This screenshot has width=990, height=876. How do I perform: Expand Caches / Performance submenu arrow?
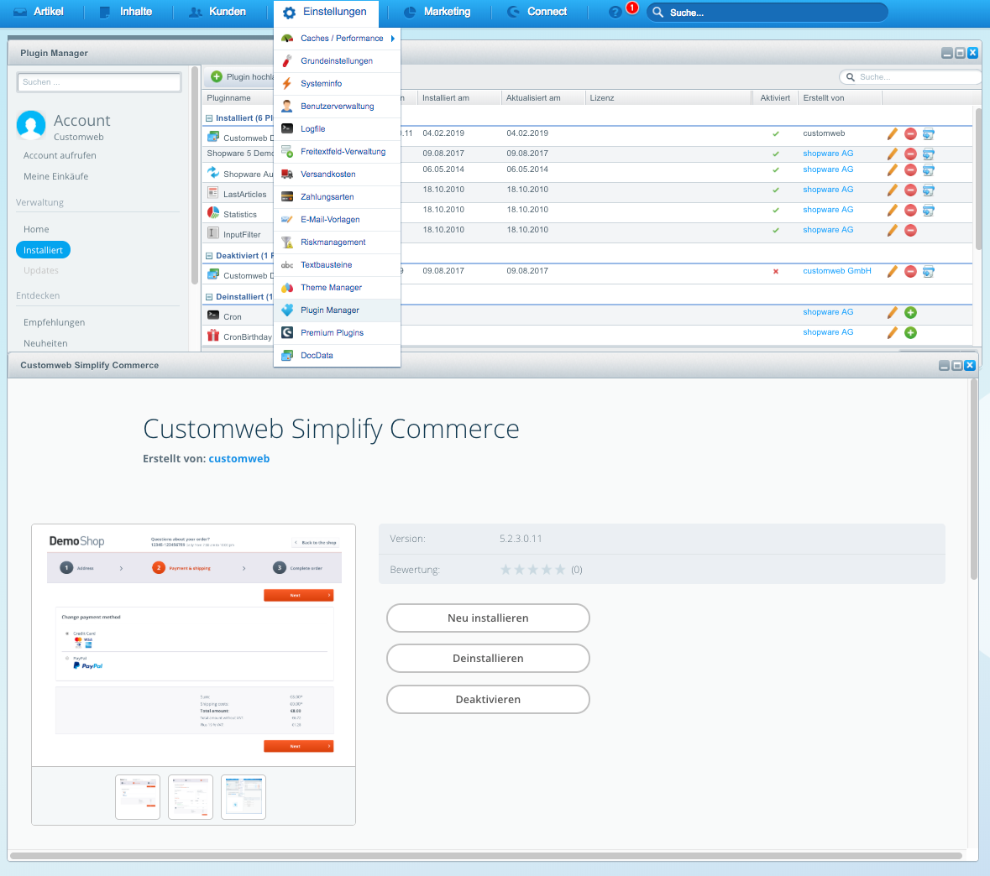[393, 39]
